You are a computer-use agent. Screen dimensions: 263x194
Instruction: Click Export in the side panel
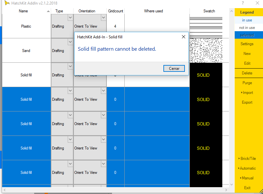247,102
